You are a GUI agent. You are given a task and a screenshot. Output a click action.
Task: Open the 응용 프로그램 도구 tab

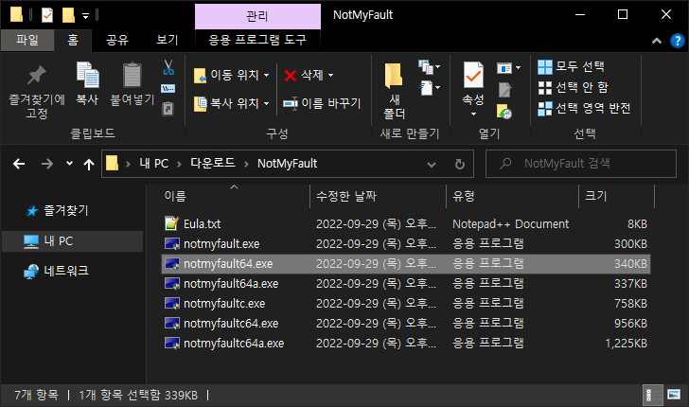tap(257, 40)
